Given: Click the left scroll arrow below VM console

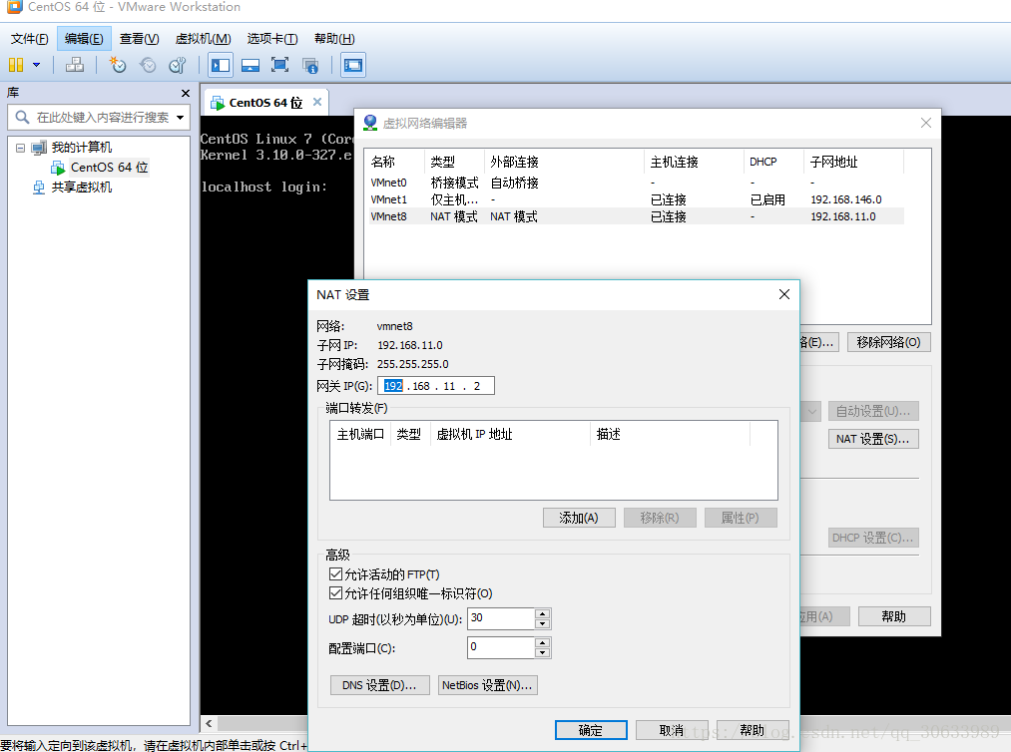Looking at the screenshot, I should [x=209, y=724].
